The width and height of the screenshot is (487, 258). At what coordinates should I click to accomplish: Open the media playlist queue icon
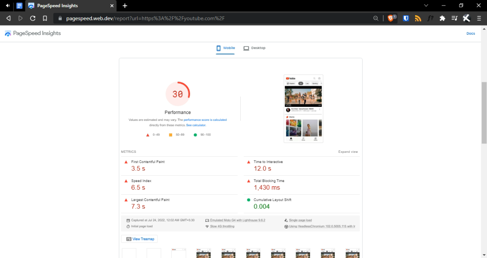(454, 18)
